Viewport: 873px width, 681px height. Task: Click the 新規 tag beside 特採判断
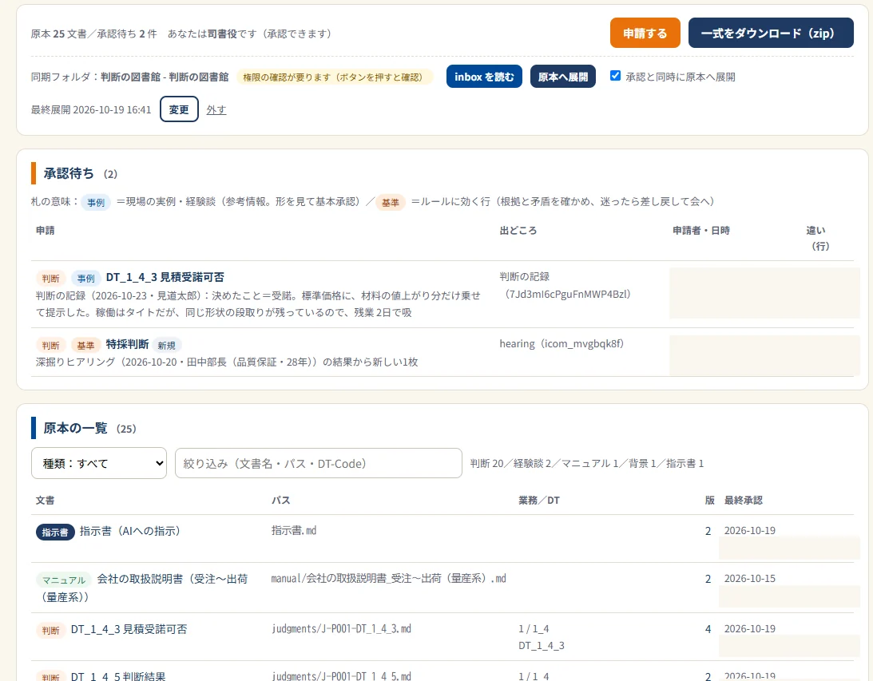click(166, 346)
